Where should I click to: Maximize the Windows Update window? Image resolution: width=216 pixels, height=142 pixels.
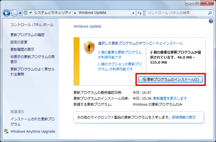[x=197, y=3]
